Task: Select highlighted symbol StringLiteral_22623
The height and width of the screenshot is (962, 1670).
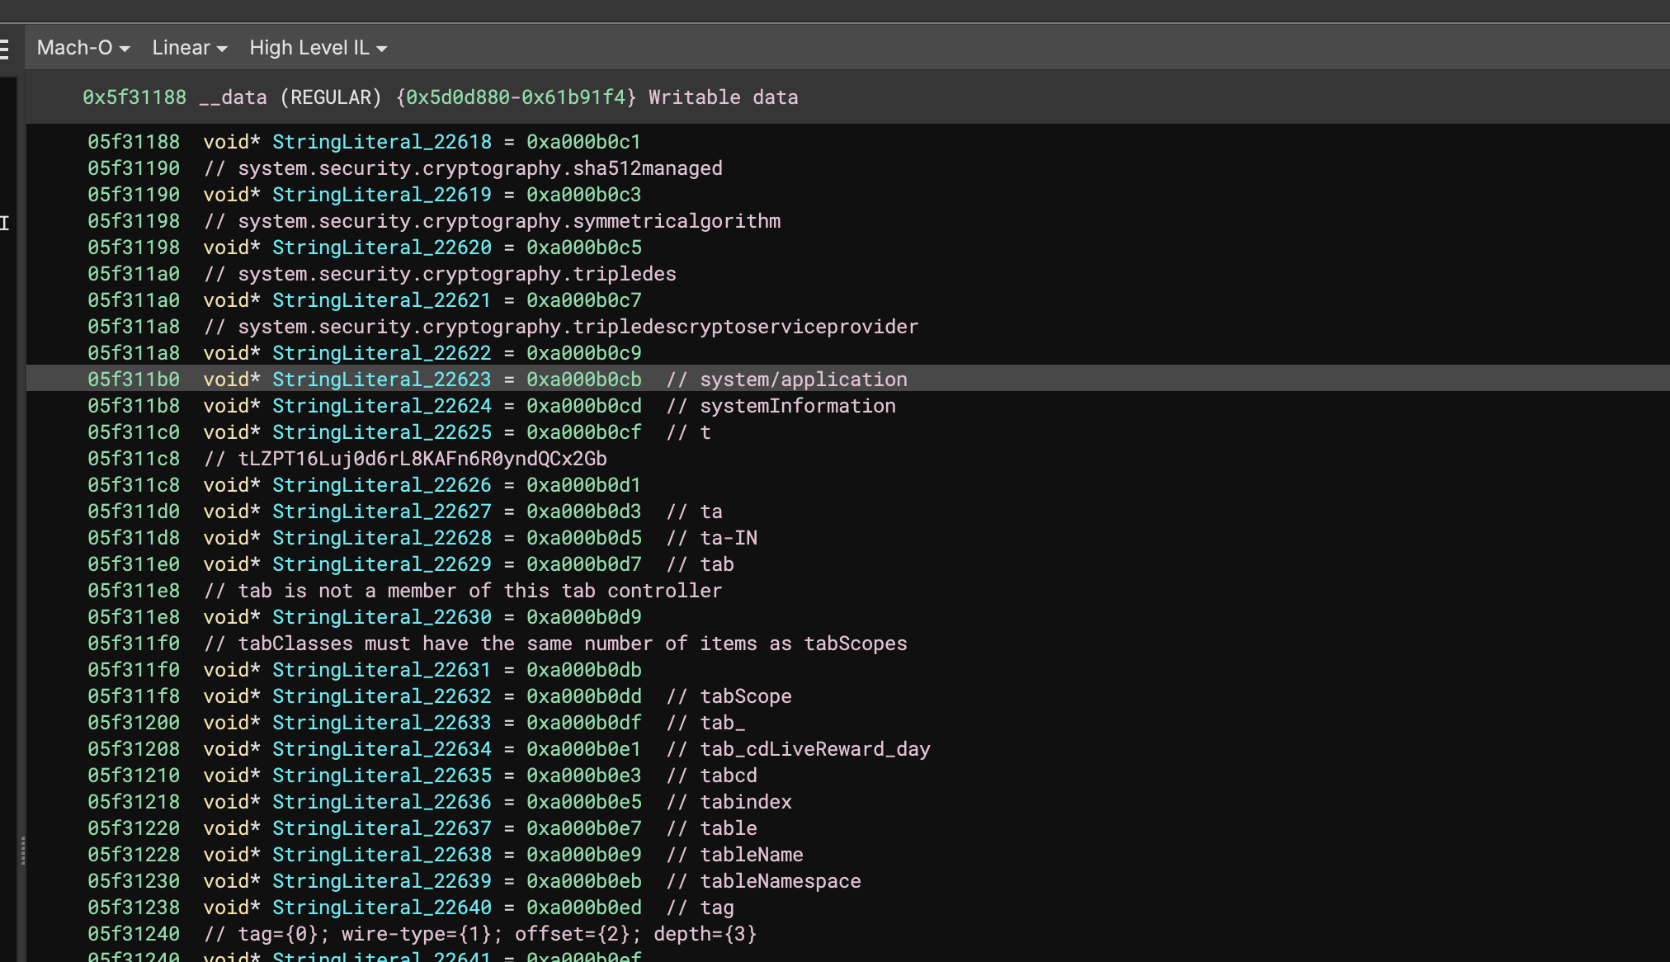Action: pos(382,380)
